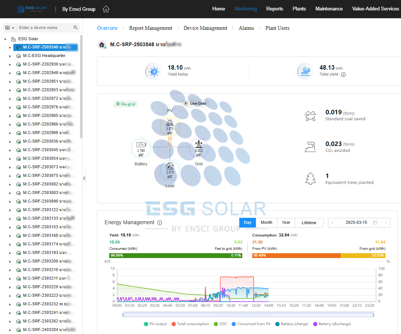Expand the M.C-SRF-2503548 plant node
401x334 pixels.
pyautogui.click(x=10, y=48)
